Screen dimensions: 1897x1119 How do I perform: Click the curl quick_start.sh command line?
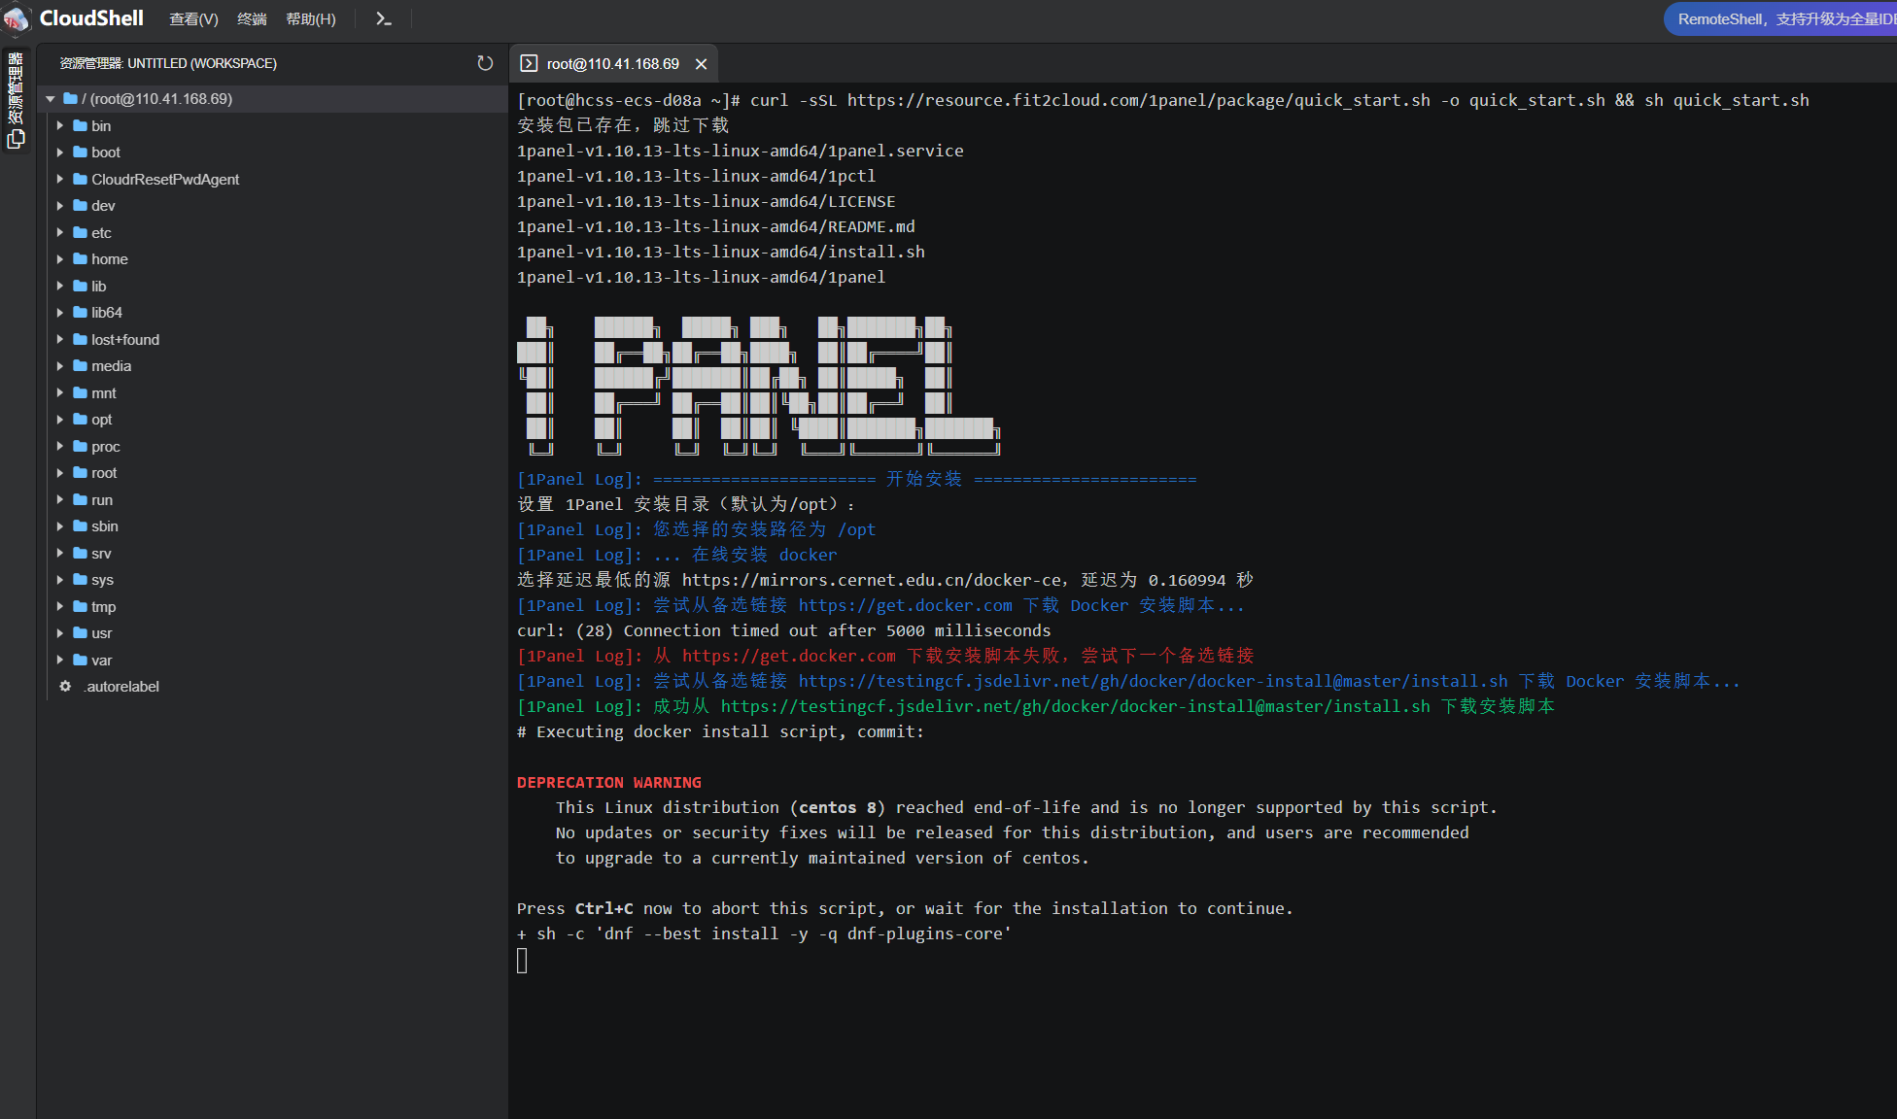pos(1163,101)
